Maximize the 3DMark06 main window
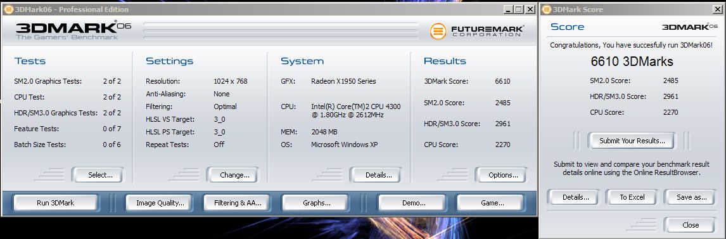The width and height of the screenshot is (726, 239). (518, 10)
